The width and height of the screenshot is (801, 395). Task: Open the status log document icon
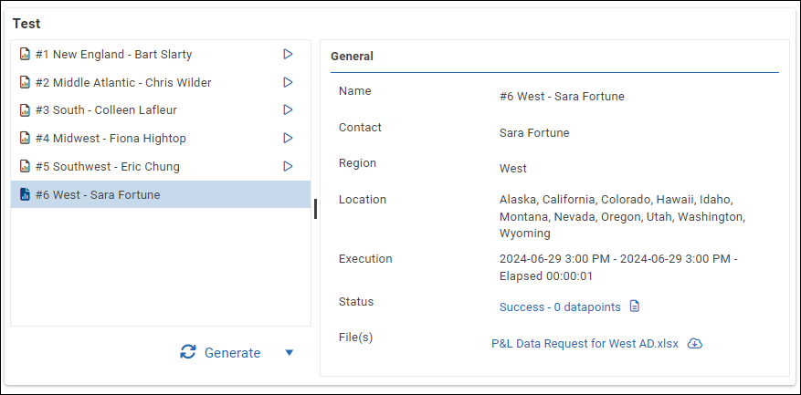coord(636,307)
